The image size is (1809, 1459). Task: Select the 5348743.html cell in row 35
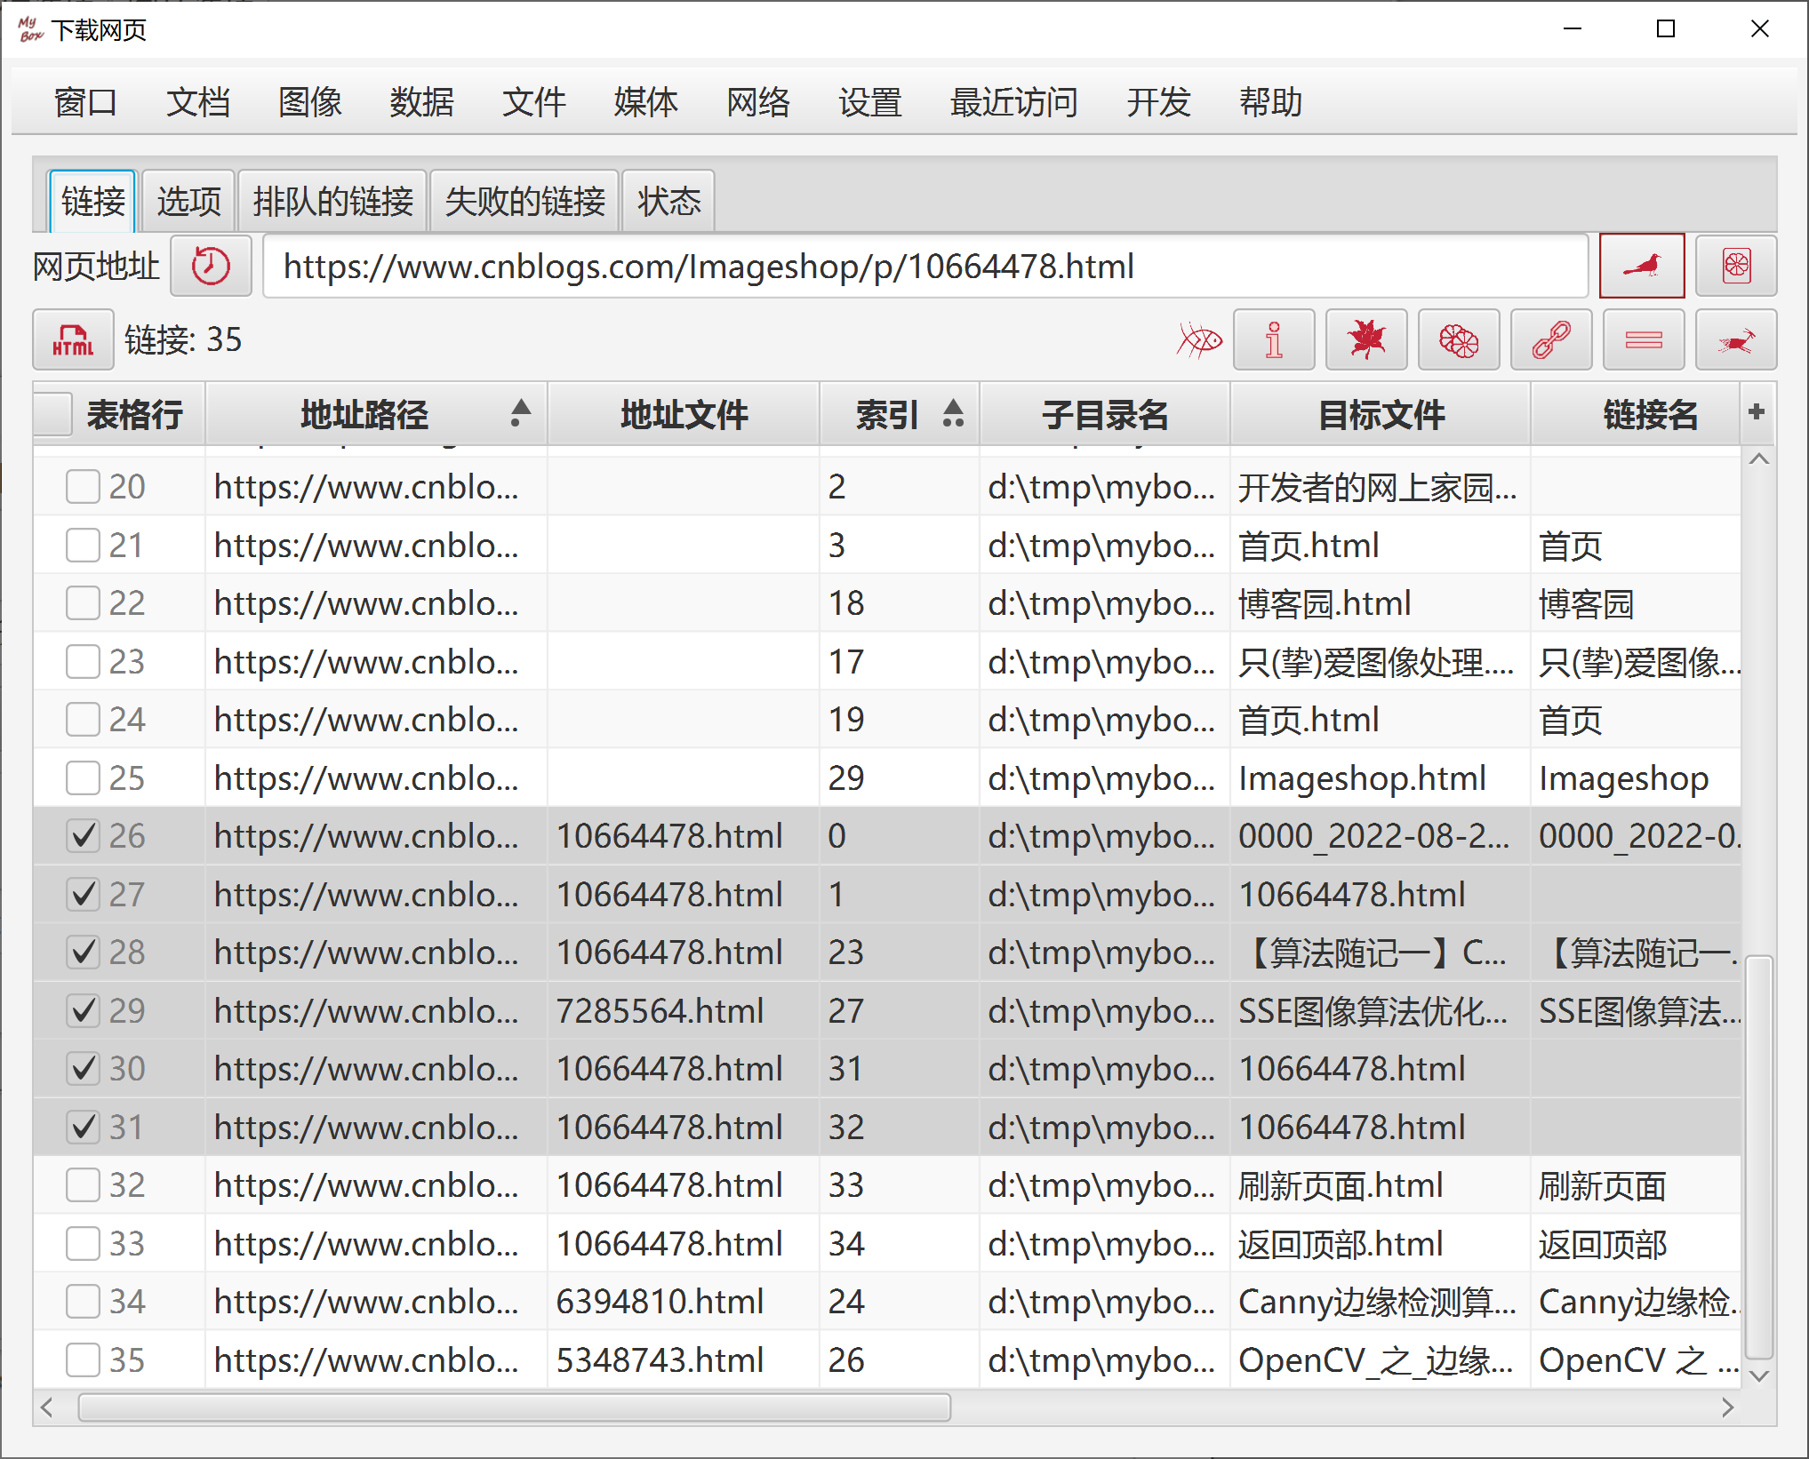coord(683,1360)
